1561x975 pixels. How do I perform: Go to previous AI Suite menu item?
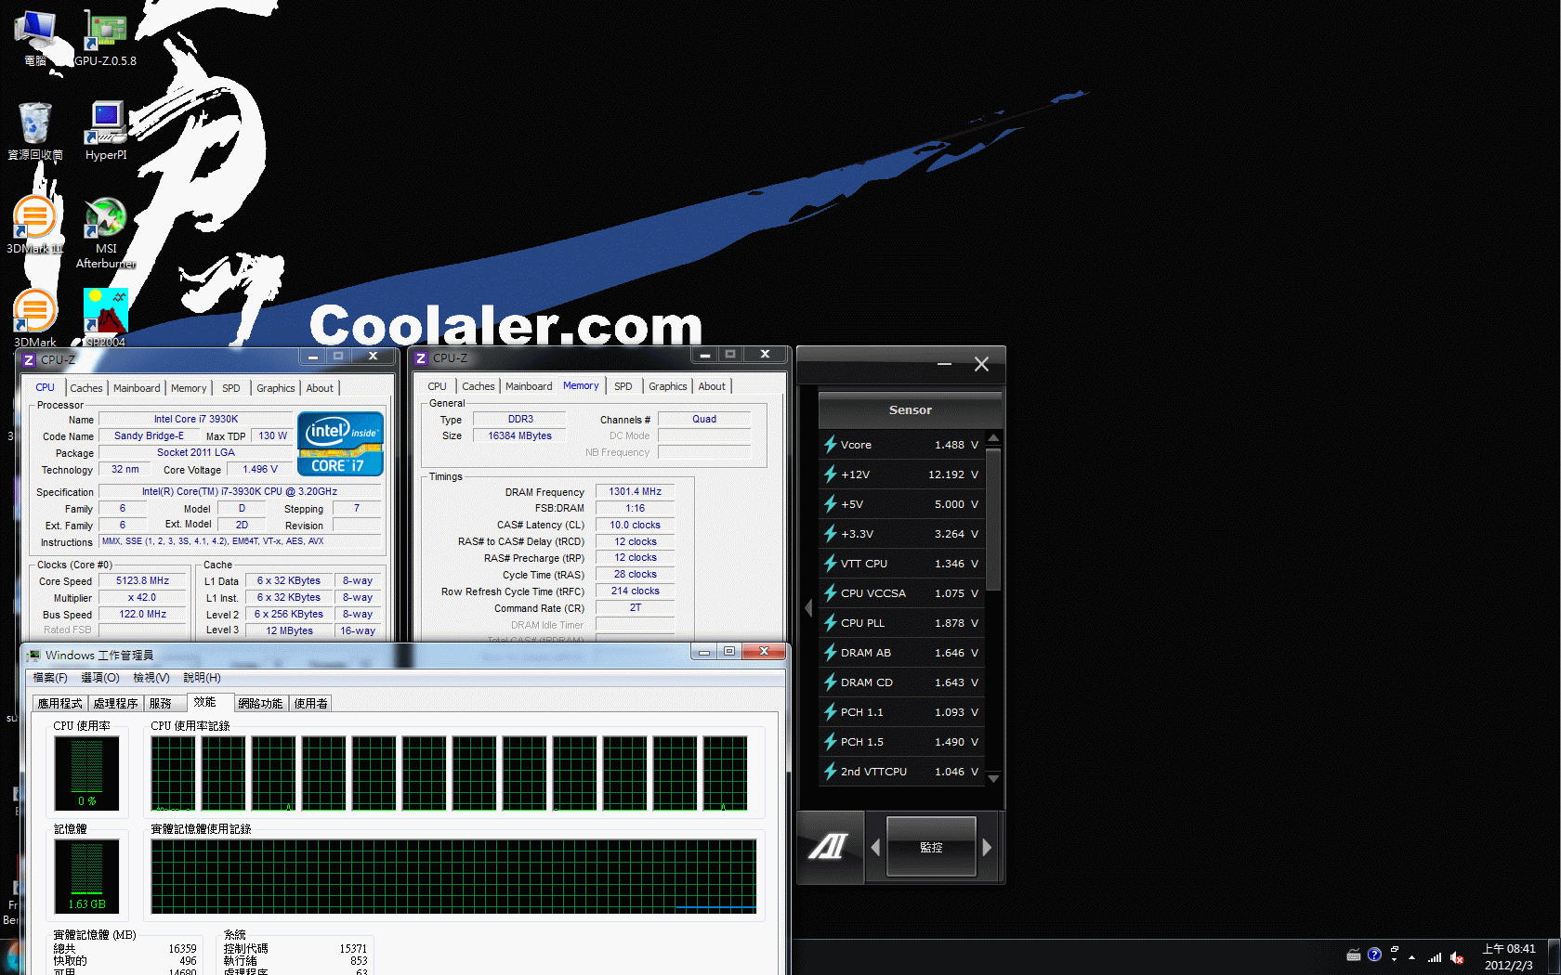[x=875, y=847]
